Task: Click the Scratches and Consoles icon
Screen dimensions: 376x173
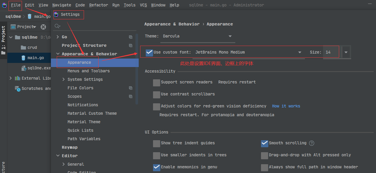Action: click(x=17, y=88)
